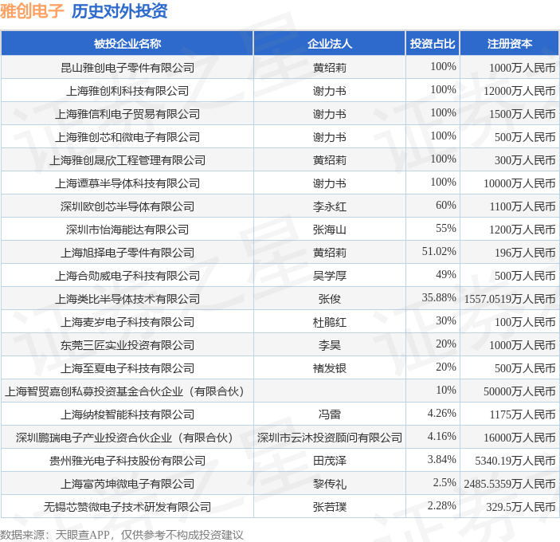Select 深圳市怡海能达有限公司 company name
The height and width of the screenshot is (542, 560).
pos(127,230)
